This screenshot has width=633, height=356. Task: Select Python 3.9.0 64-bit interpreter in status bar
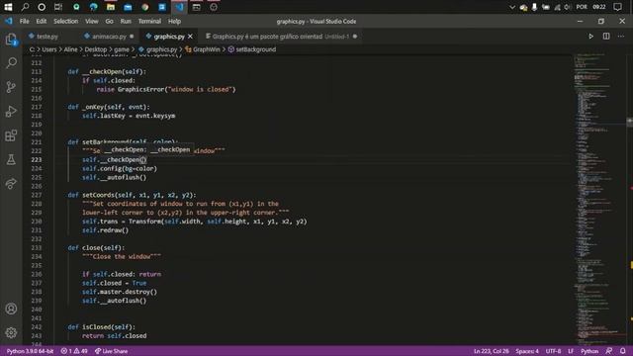pos(30,351)
